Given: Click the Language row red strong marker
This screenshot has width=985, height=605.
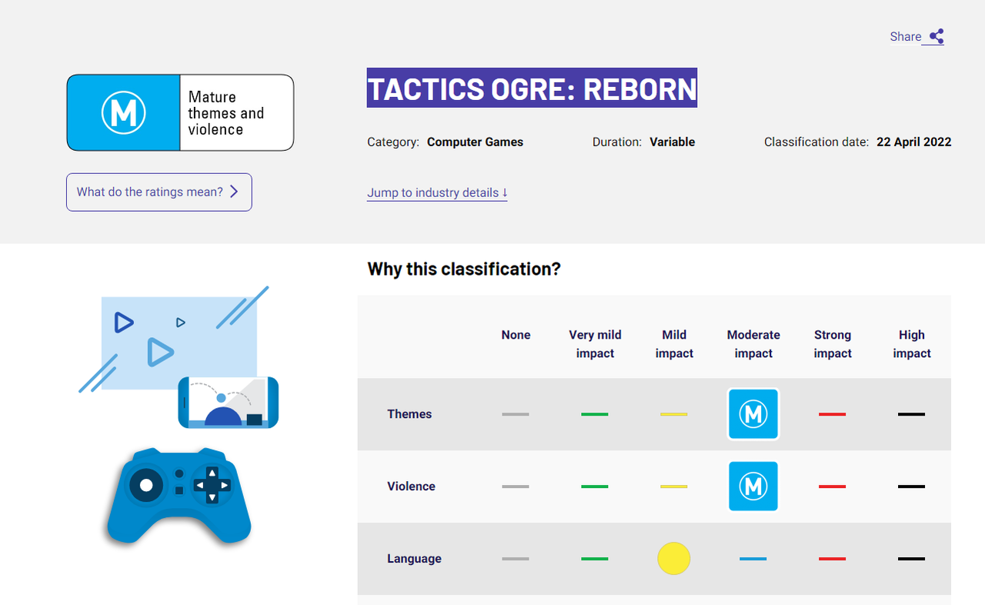Looking at the screenshot, I should click(x=833, y=559).
